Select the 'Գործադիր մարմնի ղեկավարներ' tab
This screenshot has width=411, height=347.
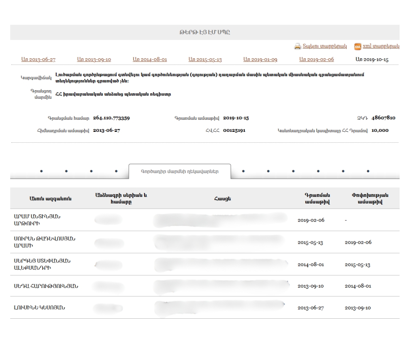tap(180, 171)
